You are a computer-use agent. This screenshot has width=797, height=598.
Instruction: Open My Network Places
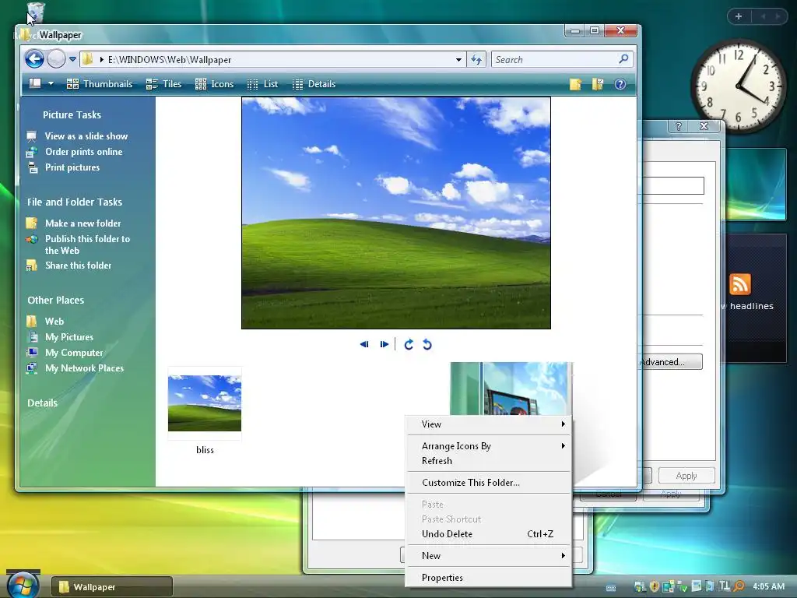click(84, 368)
